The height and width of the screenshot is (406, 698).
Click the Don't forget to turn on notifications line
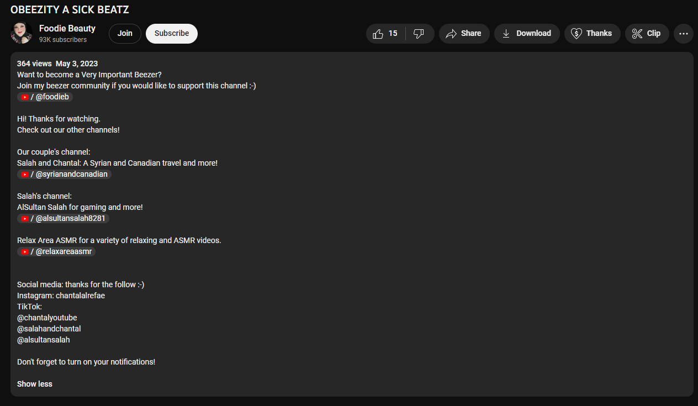pyautogui.click(x=86, y=362)
